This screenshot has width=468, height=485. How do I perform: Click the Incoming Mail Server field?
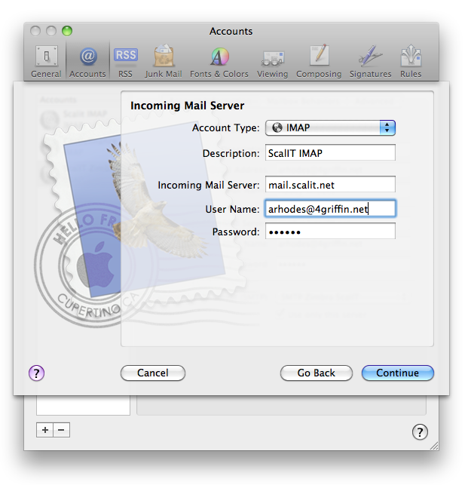coord(330,184)
